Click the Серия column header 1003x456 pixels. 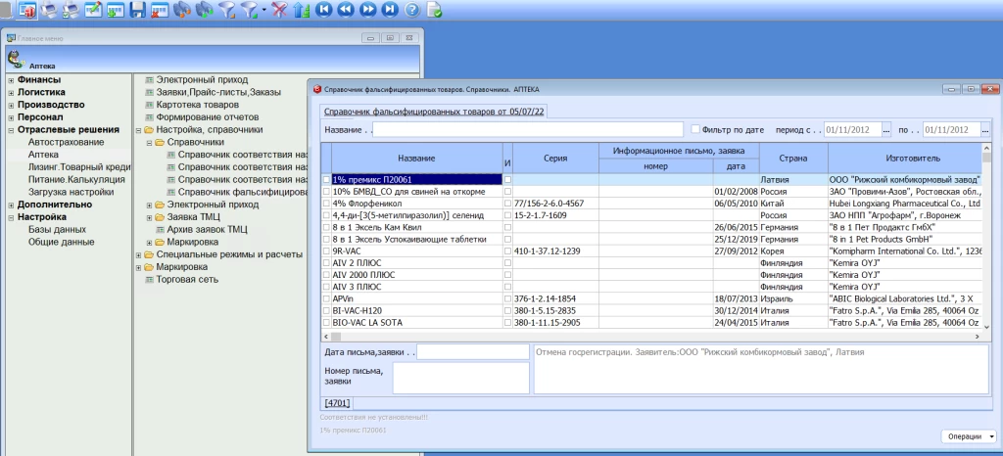[x=555, y=159]
